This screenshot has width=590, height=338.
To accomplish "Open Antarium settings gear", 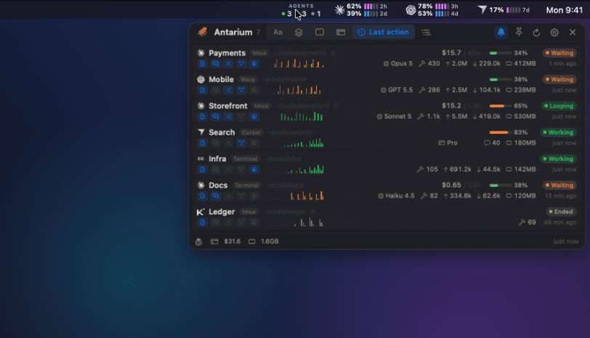I will 554,33.
